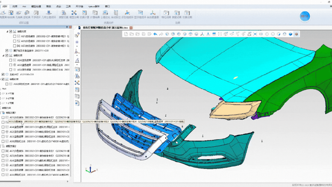Image resolution: width=332 pixels, height=187 pixels.
Task: View the 计算结果 results
Action: click(95, 14)
